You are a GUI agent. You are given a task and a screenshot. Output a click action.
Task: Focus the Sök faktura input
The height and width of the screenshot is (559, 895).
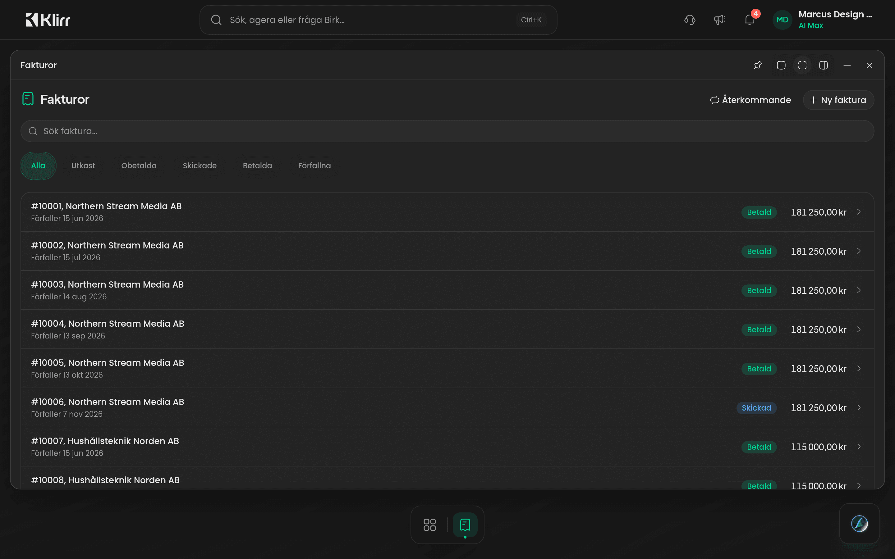[447, 131]
